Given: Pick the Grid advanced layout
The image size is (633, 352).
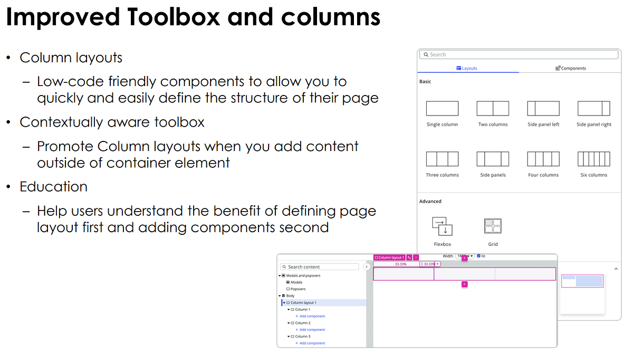Looking at the screenshot, I should click(x=493, y=226).
